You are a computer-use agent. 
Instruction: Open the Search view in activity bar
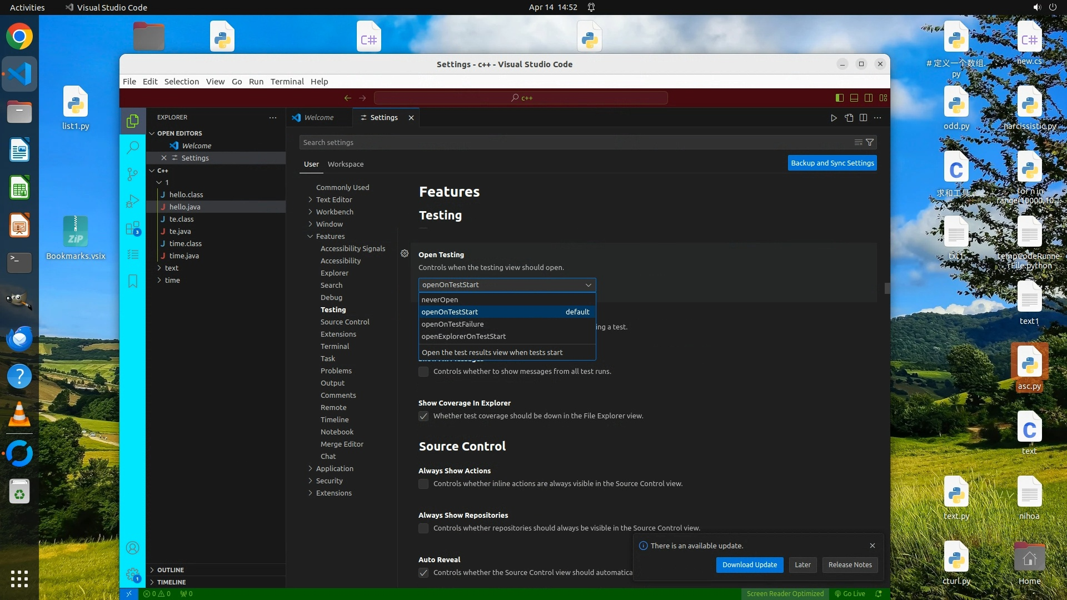(x=132, y=147)
